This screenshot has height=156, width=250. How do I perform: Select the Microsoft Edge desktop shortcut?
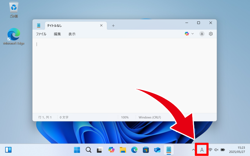click(14, 37)
